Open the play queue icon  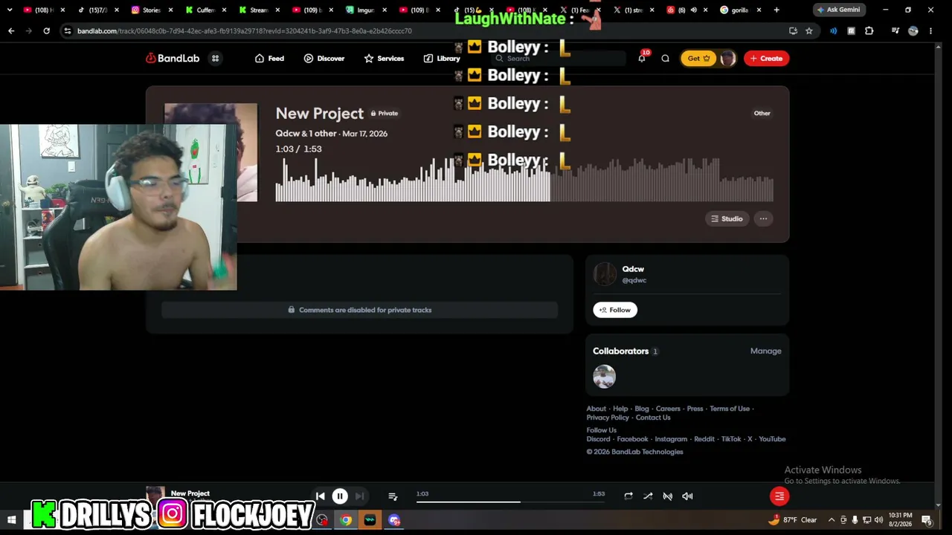click(x=393, y=496)
